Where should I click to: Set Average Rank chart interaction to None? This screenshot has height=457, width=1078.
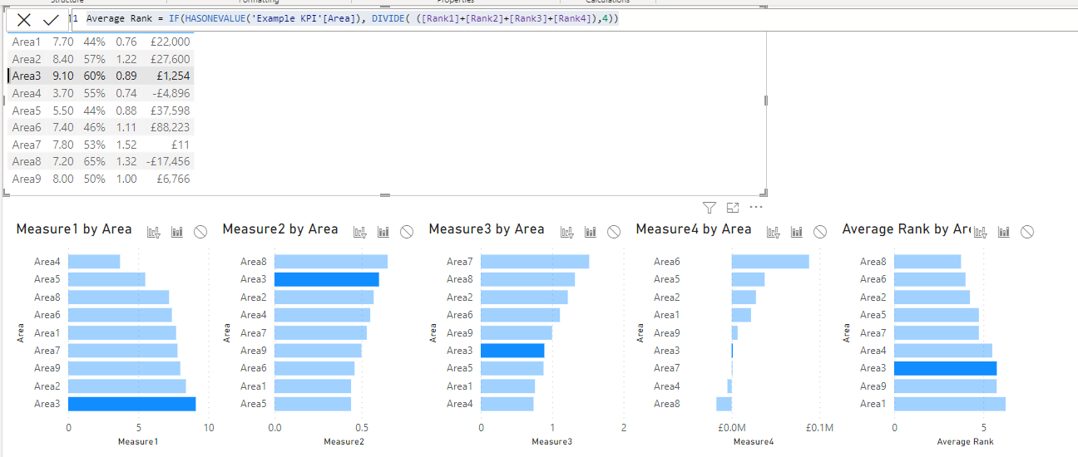pyautogui.click(x=1027, y=232)
